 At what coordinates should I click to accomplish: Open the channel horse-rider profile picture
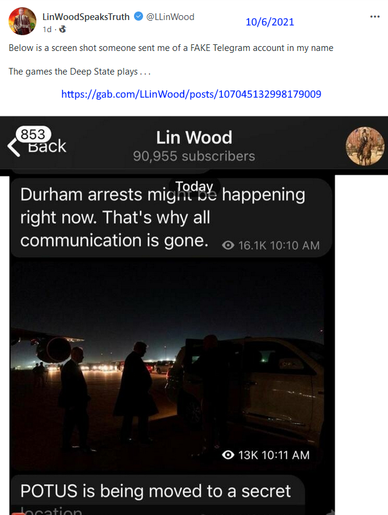point(365,146)
